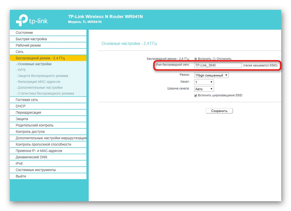Open the Сеть menu section
The image size is (291, 211).
[x=48, y=52]
